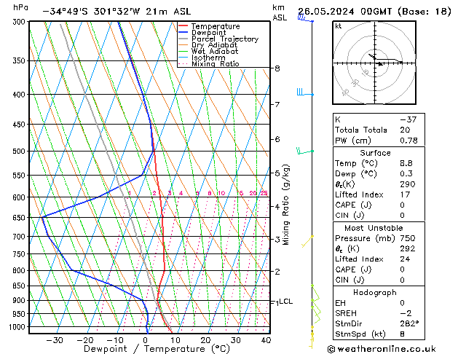
Task: Click the weatheronline.co.uk copyright text
Action: click(x=382, y=349)
